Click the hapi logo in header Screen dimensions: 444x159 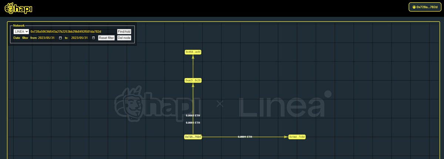tap(18, 8)
